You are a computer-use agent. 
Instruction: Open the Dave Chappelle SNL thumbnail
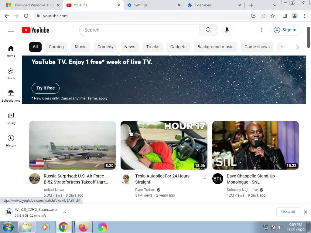click(255, 145)
